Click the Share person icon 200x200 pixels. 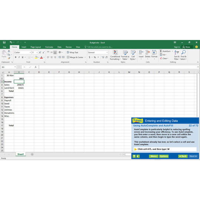184,47
